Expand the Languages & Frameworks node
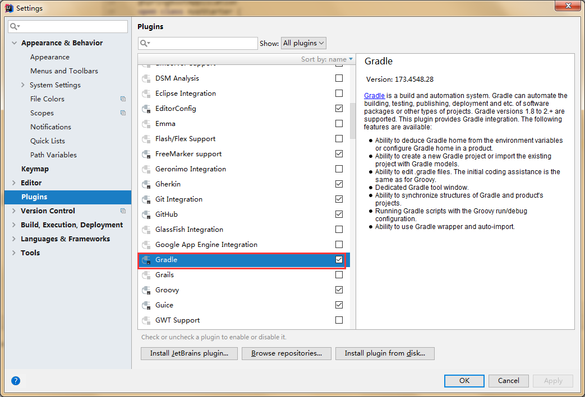 tap(14, 239)
